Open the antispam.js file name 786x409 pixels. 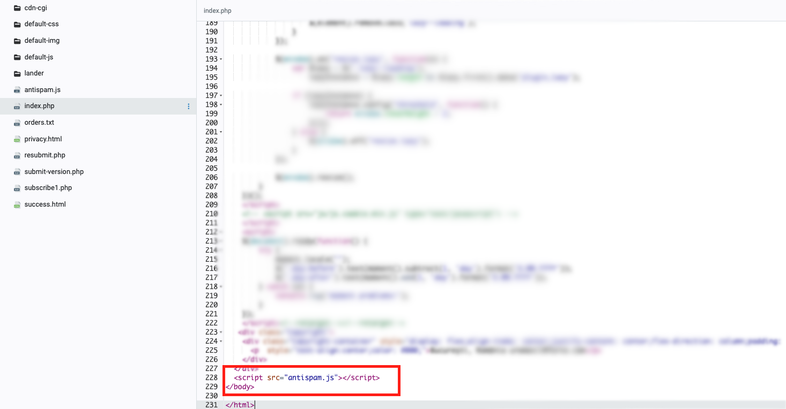click(42, 90)
